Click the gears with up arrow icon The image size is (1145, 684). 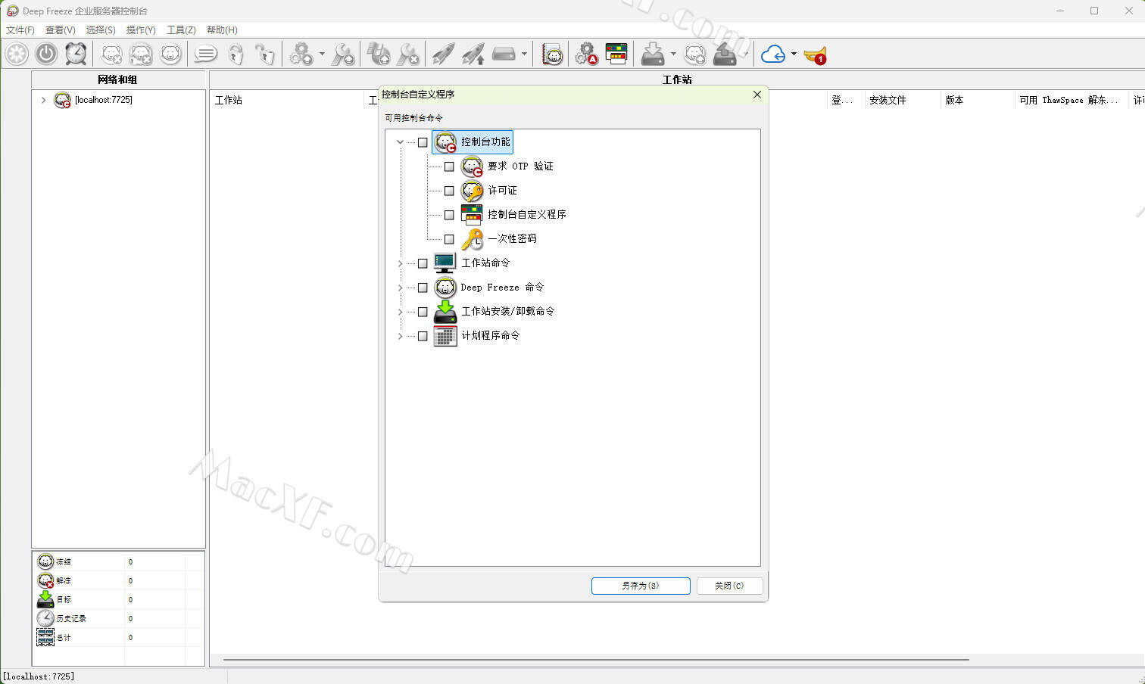coord(301,54)
